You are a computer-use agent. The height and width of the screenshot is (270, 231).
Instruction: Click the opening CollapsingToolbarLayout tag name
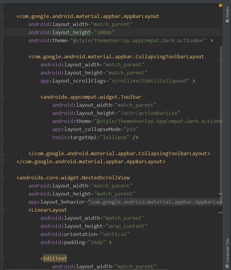116,57
